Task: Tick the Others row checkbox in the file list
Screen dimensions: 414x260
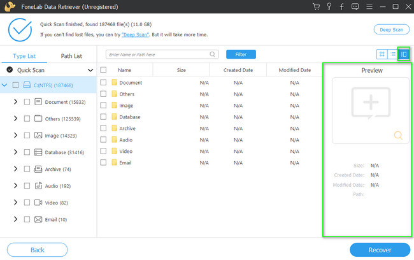Action: pyautogui.click(x=103, y=94)
